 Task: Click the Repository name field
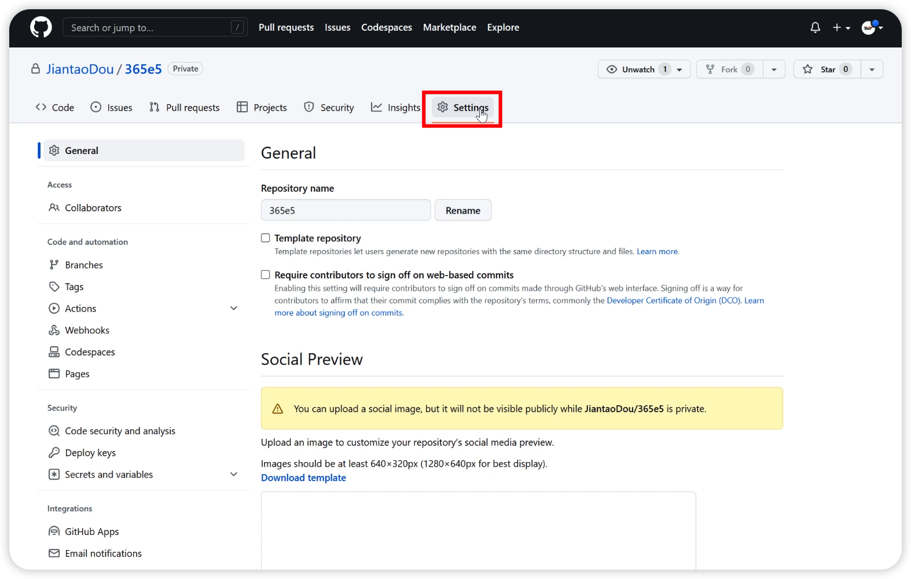point(346,210)
